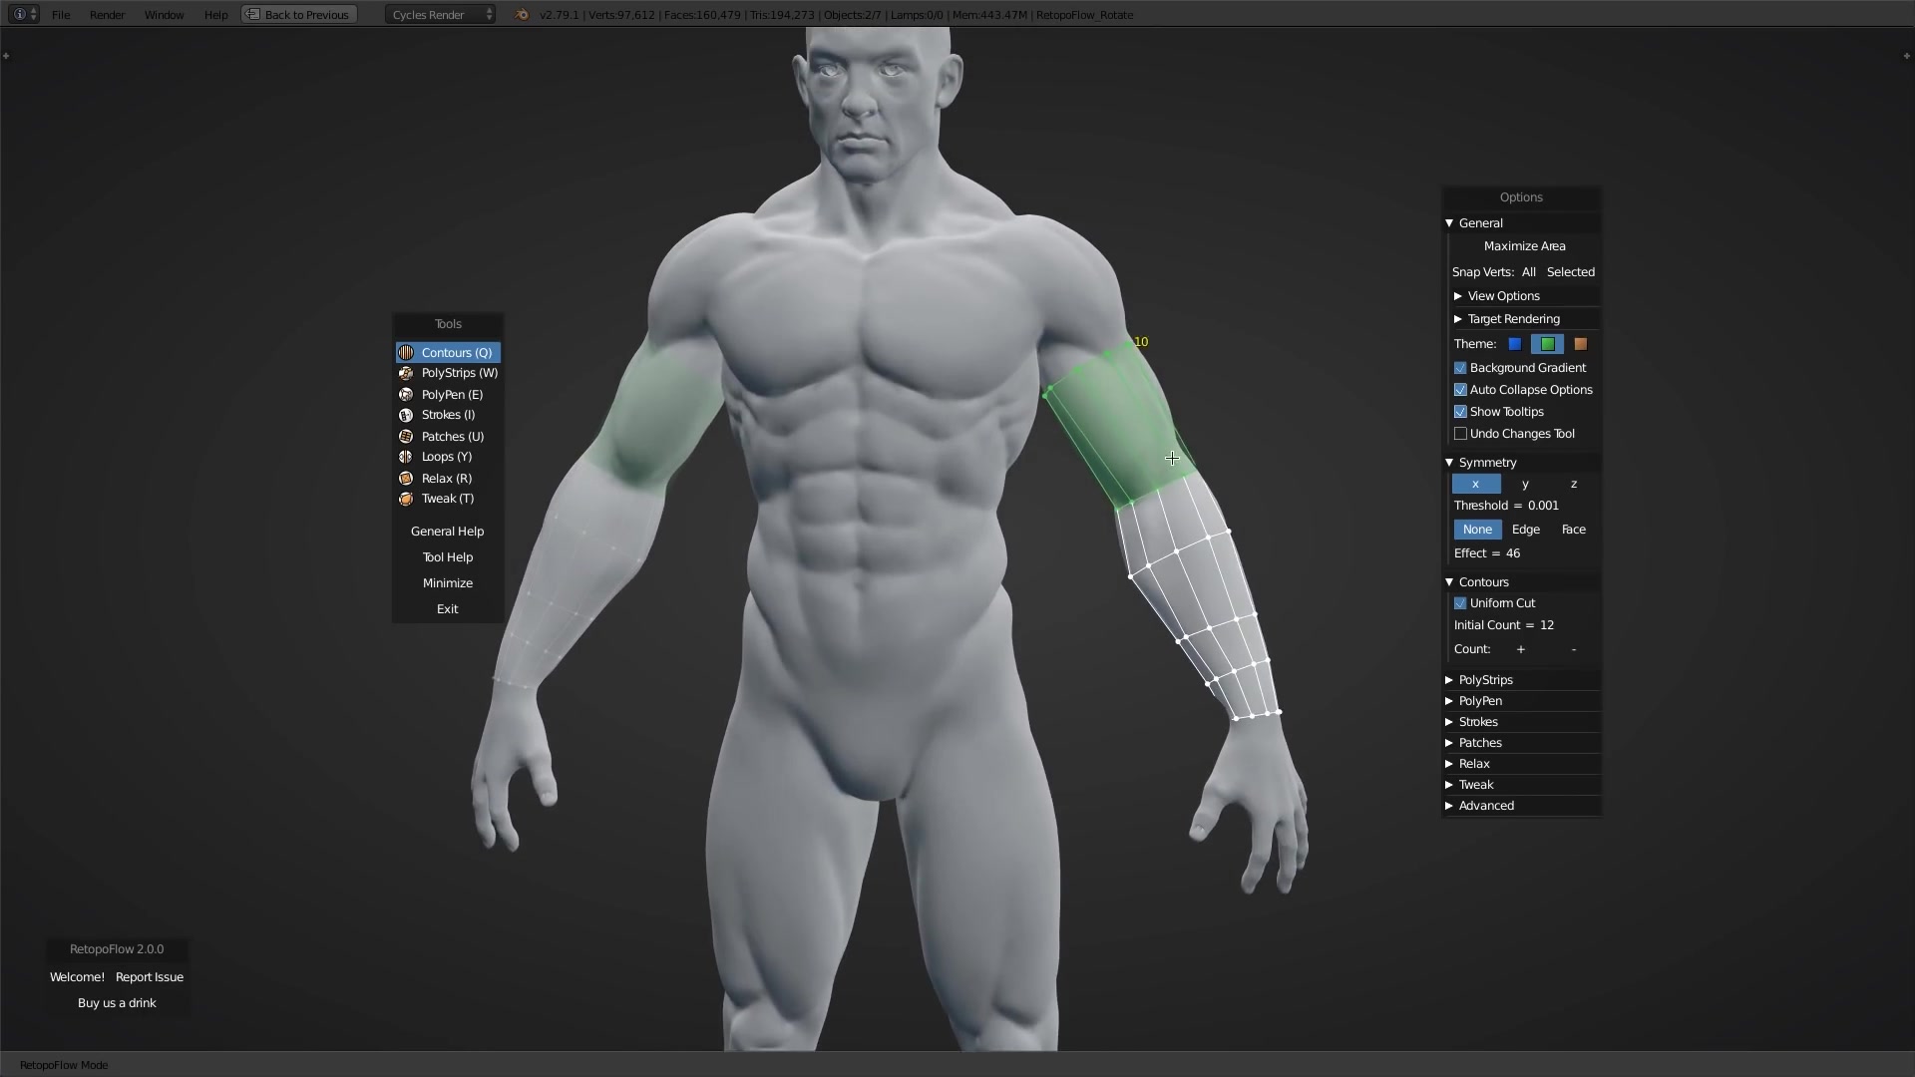Click Maximize Area in General options
1915x1077 pixels.
[1525, 245]
